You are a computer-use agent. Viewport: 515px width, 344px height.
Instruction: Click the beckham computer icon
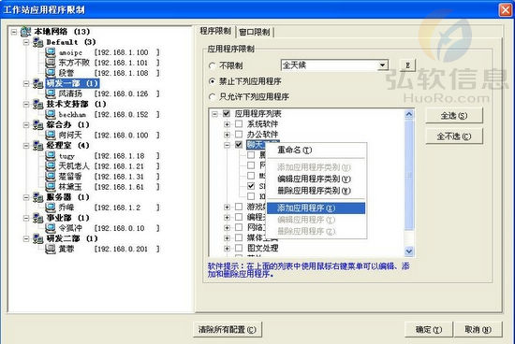[51, 114]
